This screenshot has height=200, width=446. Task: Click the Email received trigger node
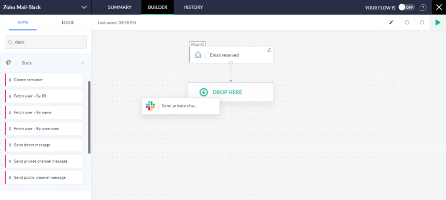tap(231, 55)
